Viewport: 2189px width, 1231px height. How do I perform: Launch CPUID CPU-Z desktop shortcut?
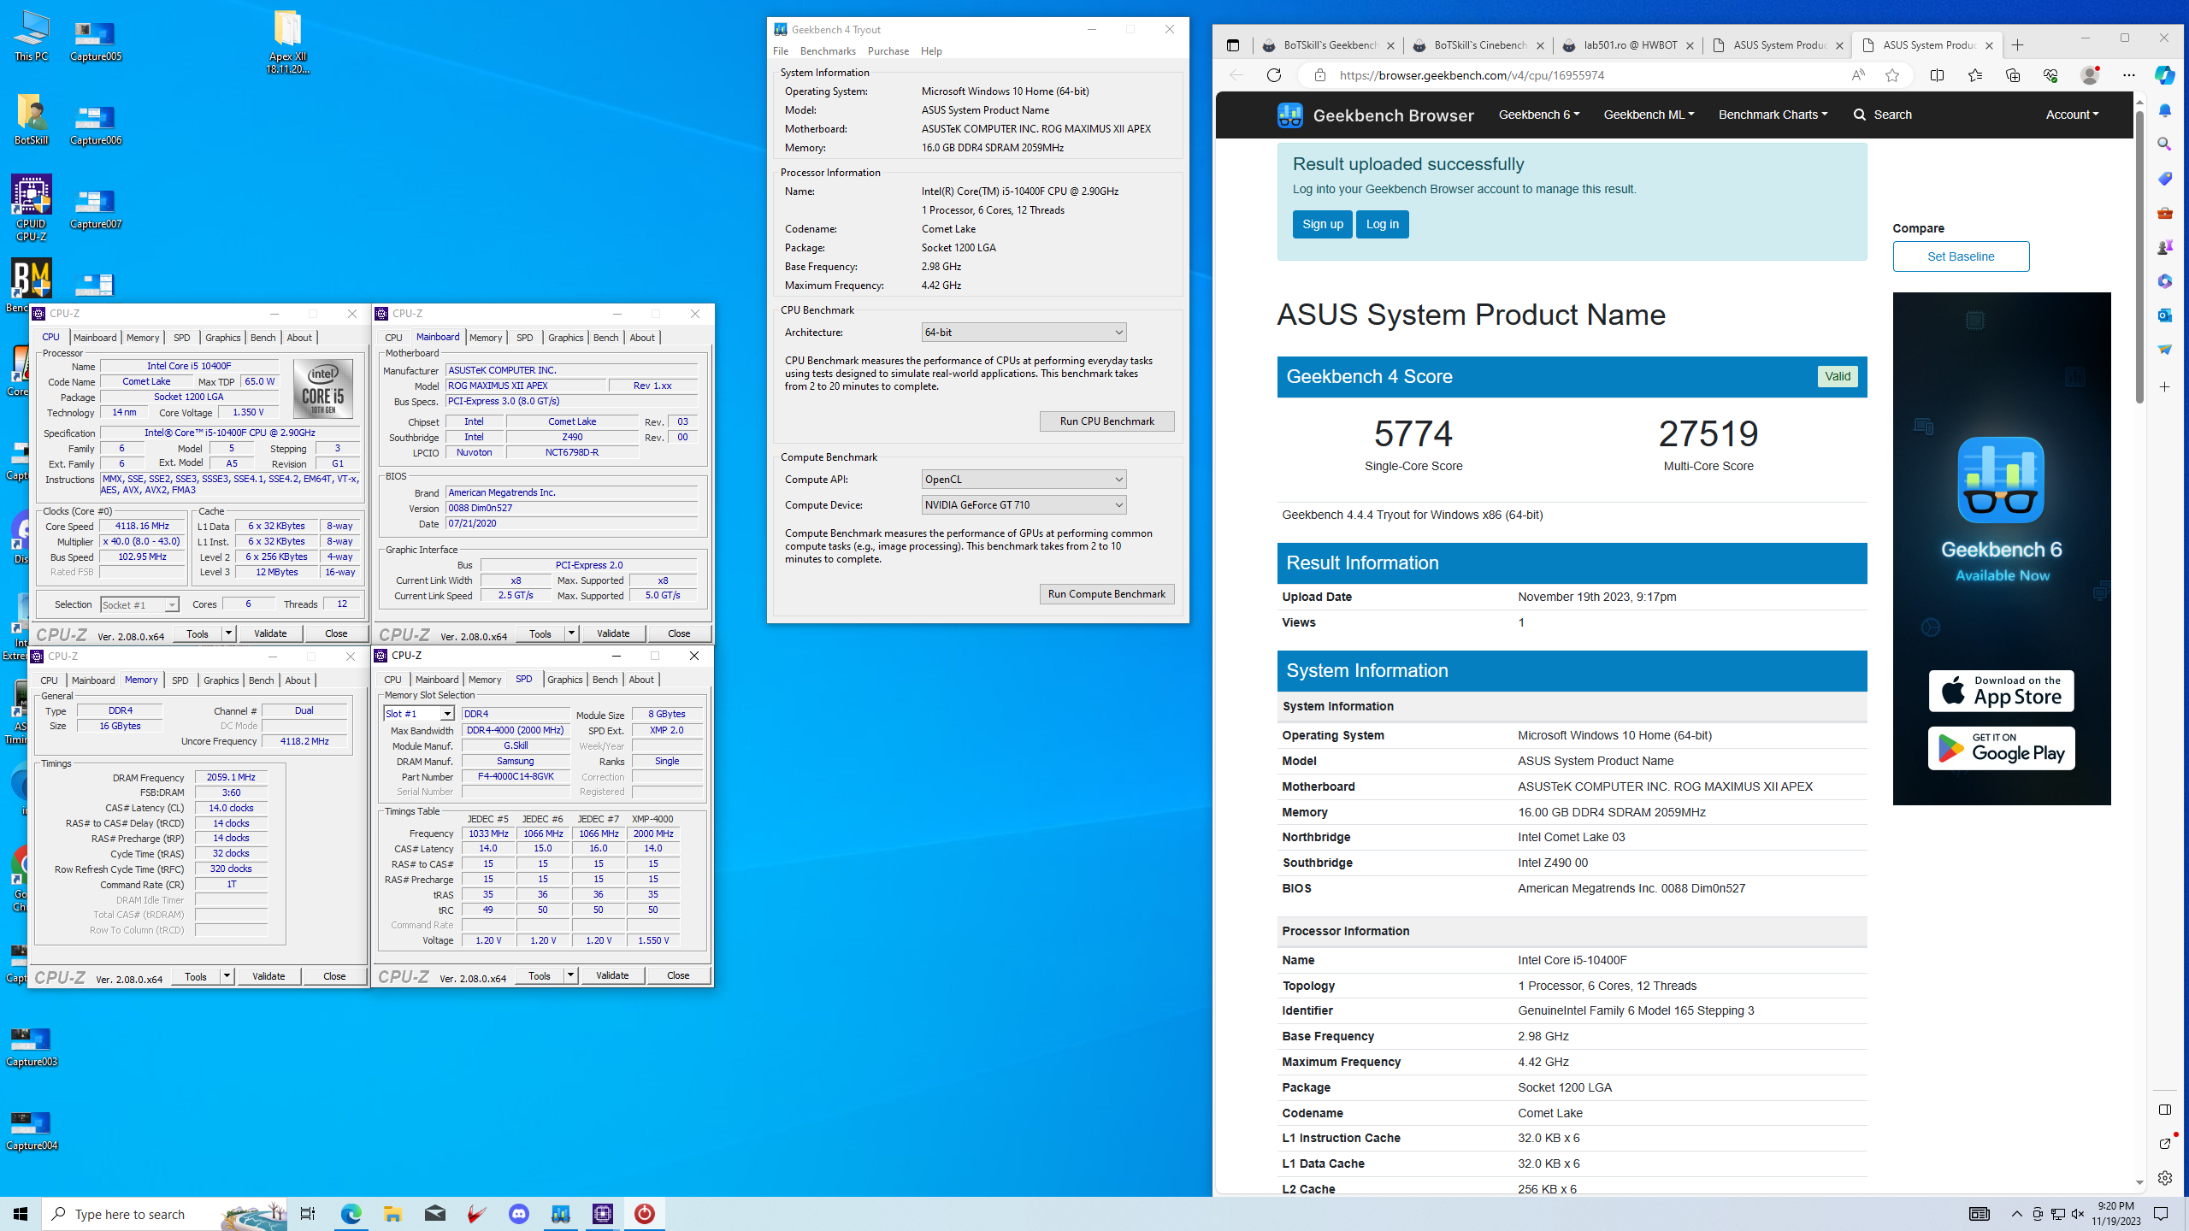coord(32,208)
